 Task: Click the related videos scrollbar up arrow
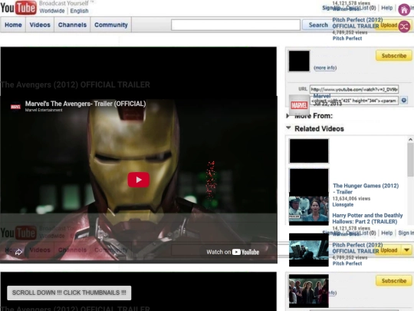(x=410, y=140)
